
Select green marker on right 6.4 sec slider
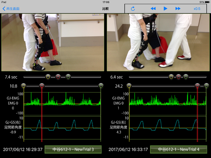(186, 77)
